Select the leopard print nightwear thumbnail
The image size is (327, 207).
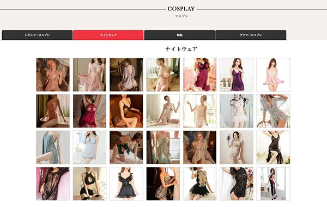tap(126, 111)
